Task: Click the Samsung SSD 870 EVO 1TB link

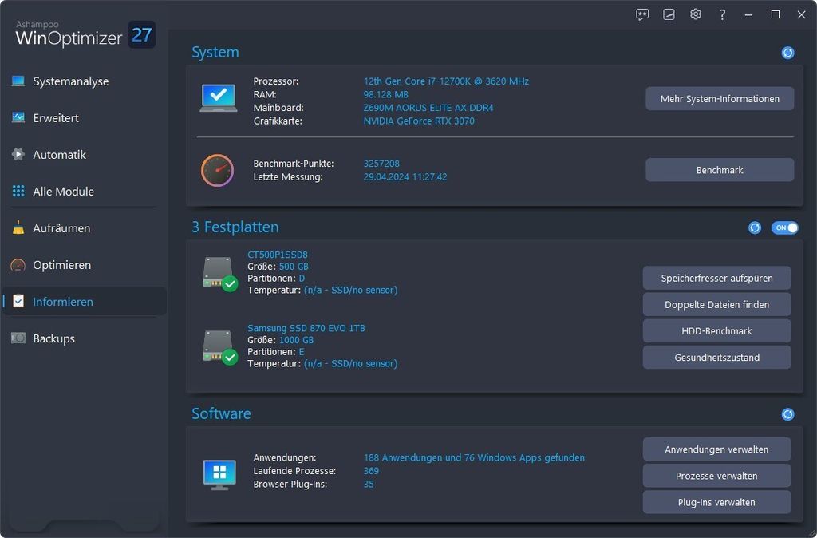Action: click(306, 328)
